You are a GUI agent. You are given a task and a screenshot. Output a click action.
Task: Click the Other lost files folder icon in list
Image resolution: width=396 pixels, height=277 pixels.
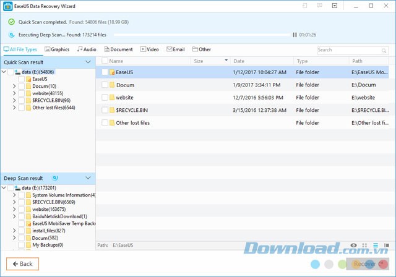coord(112,123)
